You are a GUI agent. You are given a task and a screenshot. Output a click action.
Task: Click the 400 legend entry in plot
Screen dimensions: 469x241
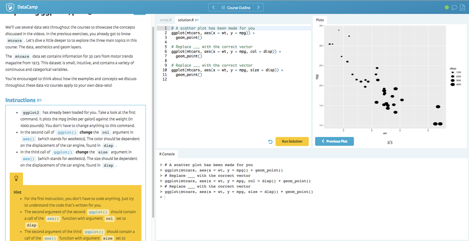456,84
